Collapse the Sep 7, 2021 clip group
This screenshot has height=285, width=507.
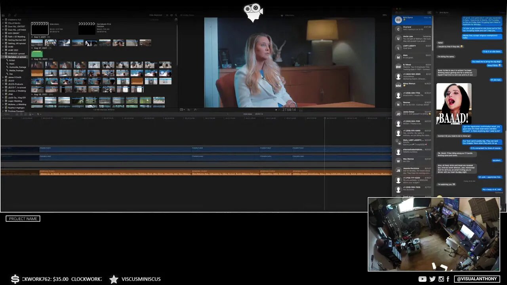pos(32,37)
